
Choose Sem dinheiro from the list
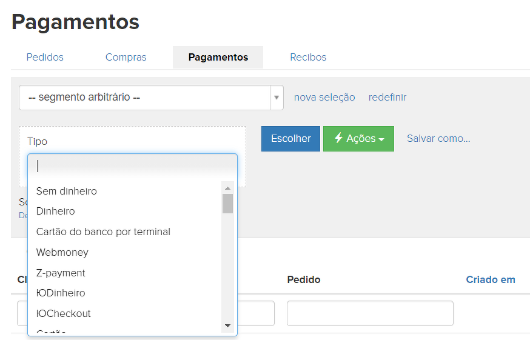pyautogui.click(x=67, y=191)
